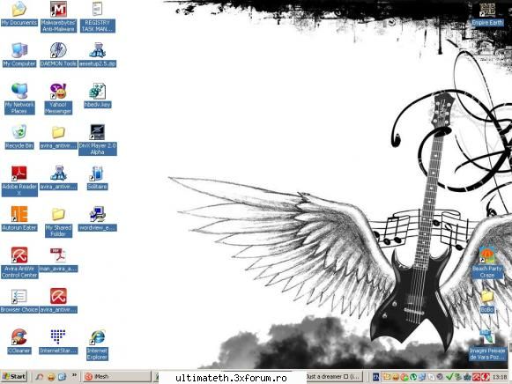The image size is (512, 384).
Task: Select the wordview_e installer icon
Action: pos(97,214)
